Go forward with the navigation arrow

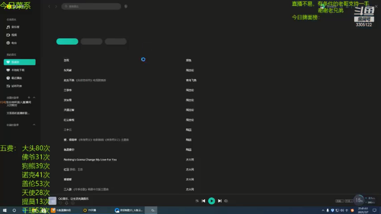pyautogui.click(x=56, y=7)
